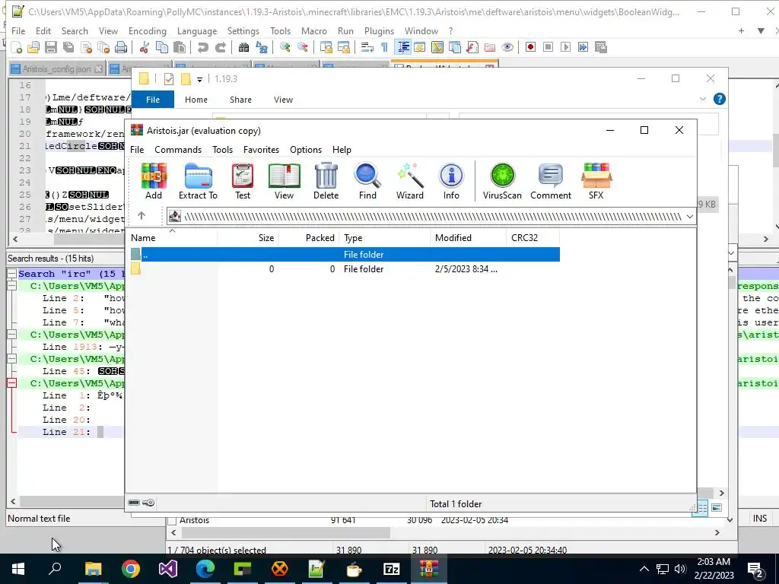
Task: Show archive Info in WinRAR
Action: tap(451, 181)
